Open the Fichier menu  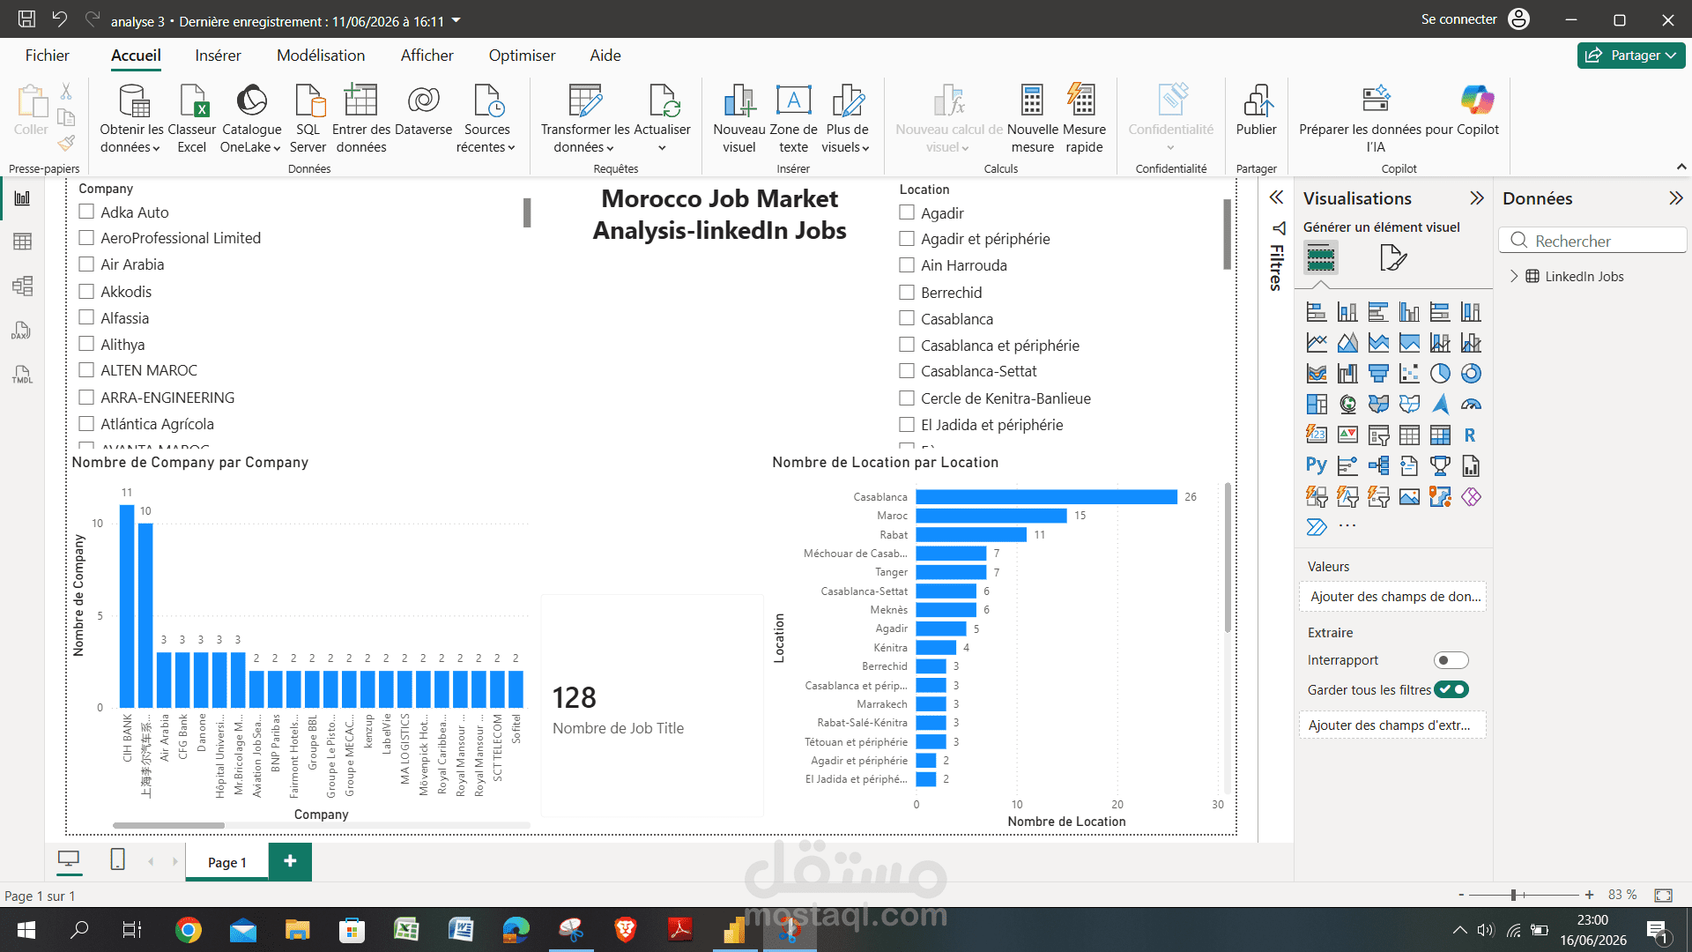pyautogui.click(x=47, y=56)
